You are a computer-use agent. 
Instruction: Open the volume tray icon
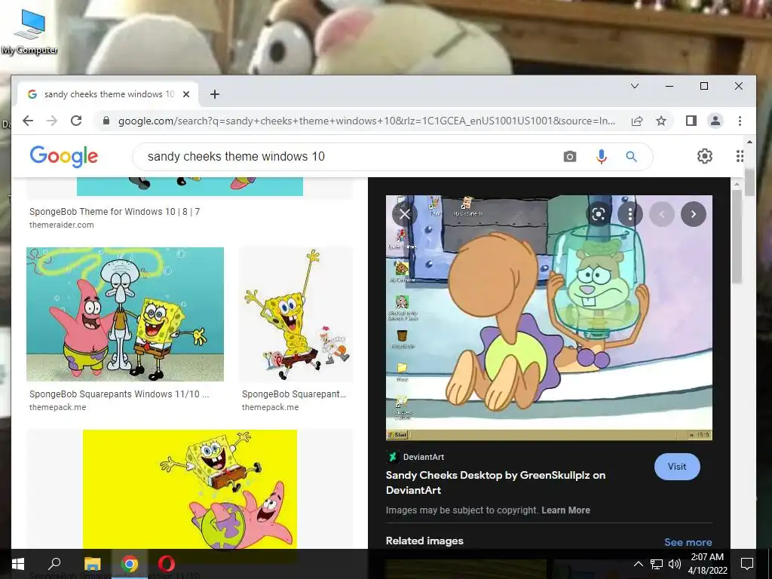pos(675,564)
